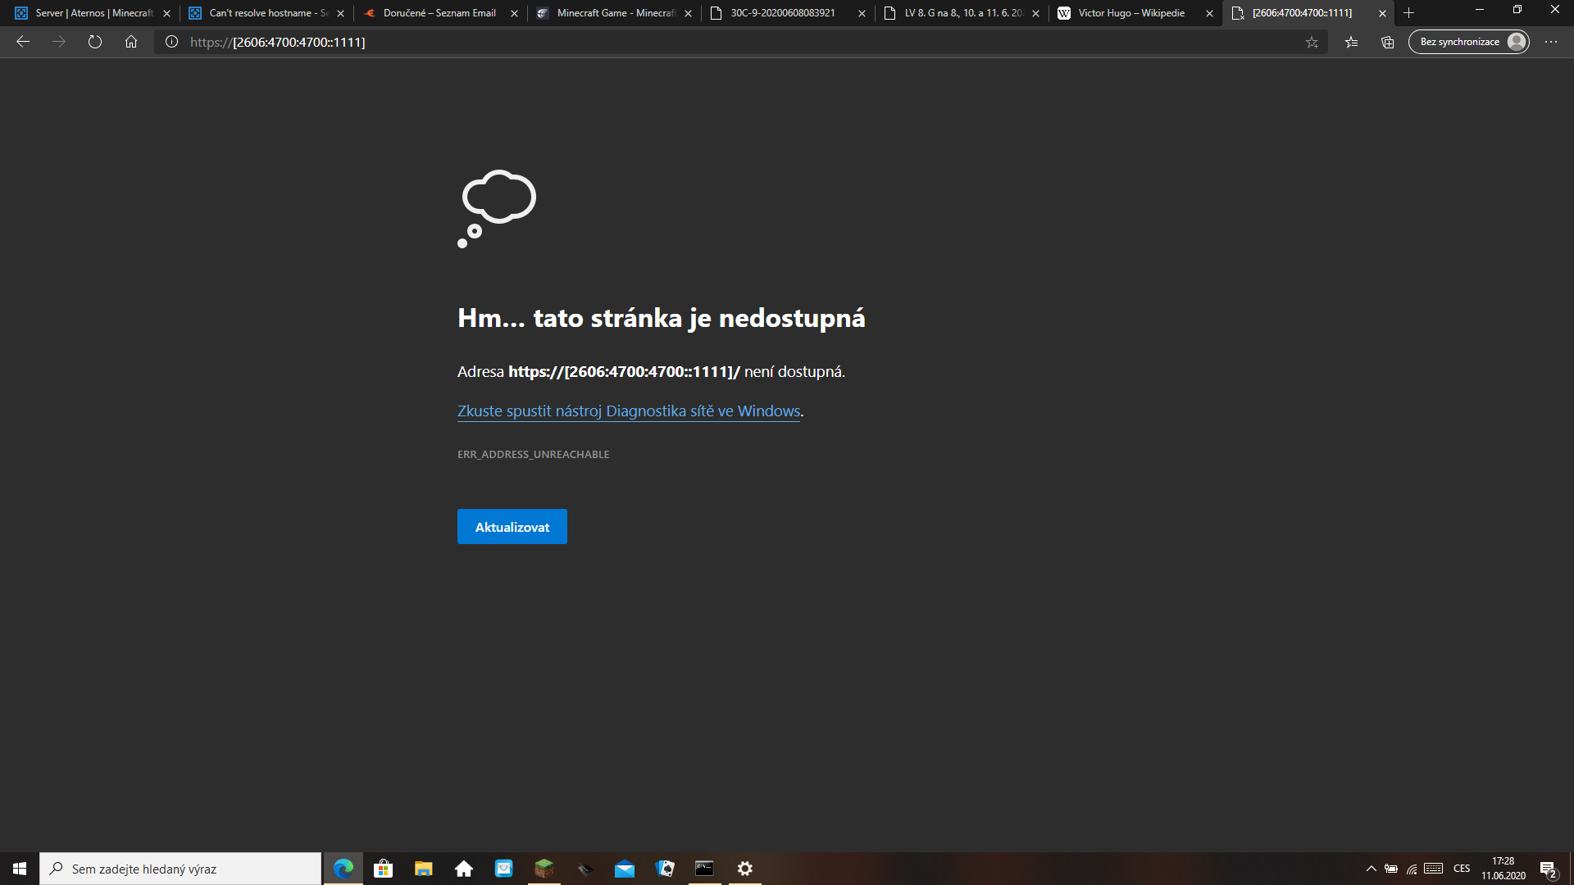Screen dimensions: 1574x885
Task: Show hidden system tray icons
Action: coord(1371,869)
